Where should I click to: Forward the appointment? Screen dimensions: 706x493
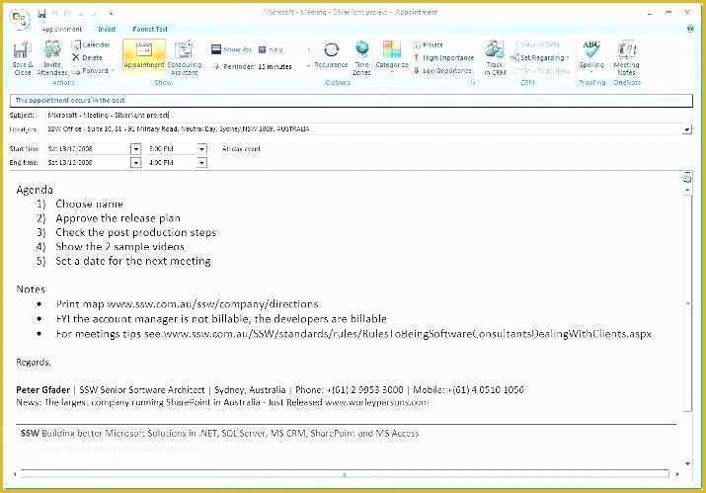[x=92, y=71]
